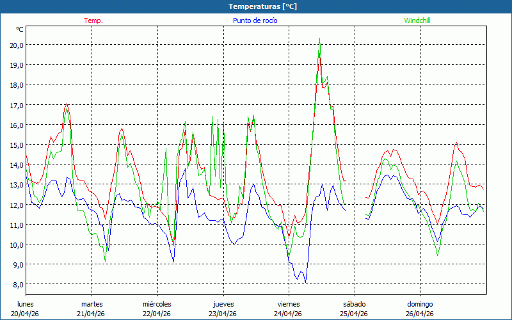Click the 15,0 y-axis value label

[15, 145]
